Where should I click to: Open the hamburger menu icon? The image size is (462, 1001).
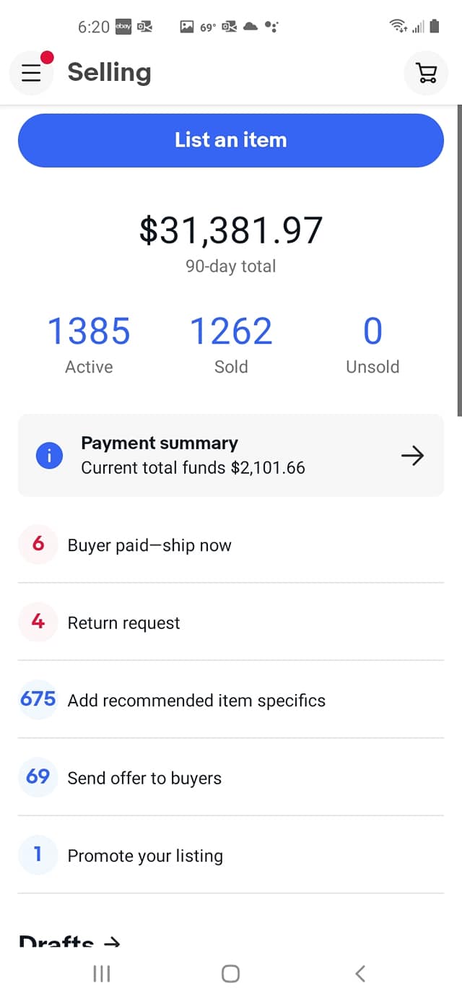tap(31, 73)
